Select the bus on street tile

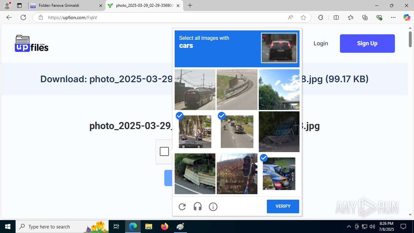click(x=195, y=90)
